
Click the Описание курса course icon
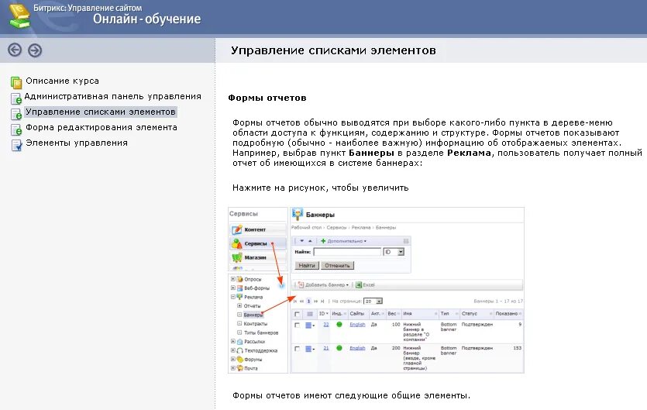coord(16,83)
